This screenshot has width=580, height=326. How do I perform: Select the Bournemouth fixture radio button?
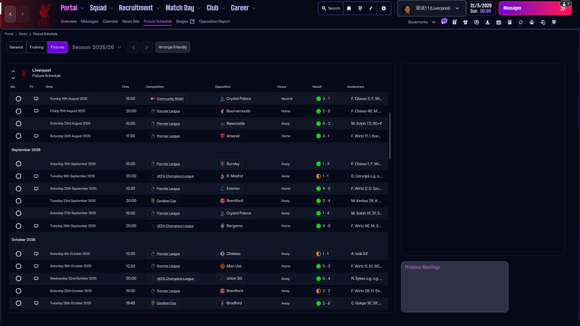click(19, 111)
